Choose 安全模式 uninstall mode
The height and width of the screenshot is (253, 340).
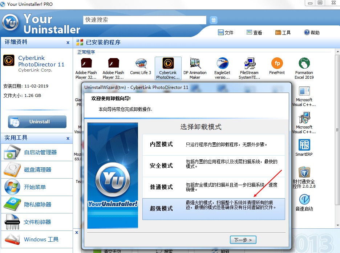tap(213, 166)
